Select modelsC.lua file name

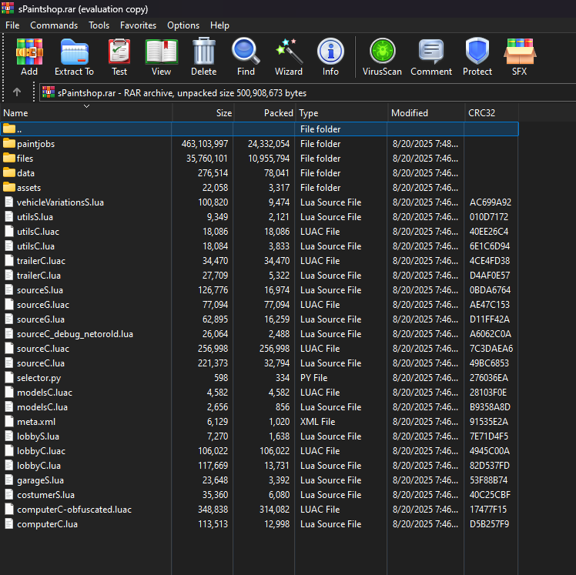42,407
